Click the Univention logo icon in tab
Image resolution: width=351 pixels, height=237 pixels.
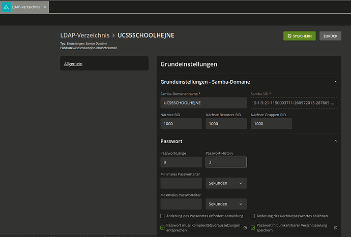6,7
